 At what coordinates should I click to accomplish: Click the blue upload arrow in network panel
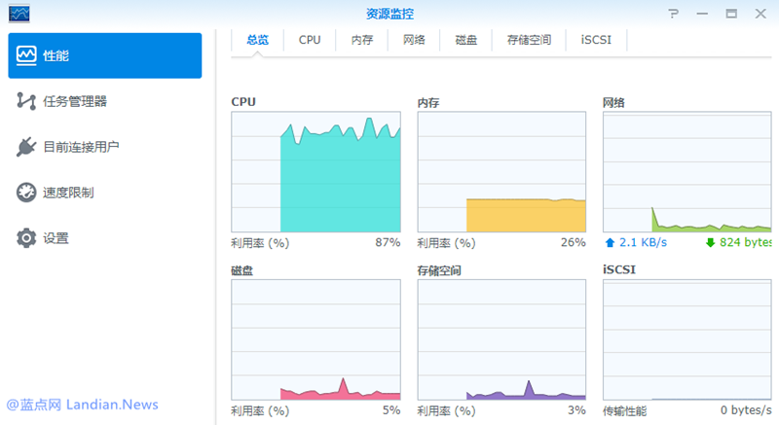click(610, 242)
